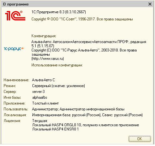Click the Наименование value Альфа-Авто С
The height and width of the screenshot is (146, 155).
point(43,80)
